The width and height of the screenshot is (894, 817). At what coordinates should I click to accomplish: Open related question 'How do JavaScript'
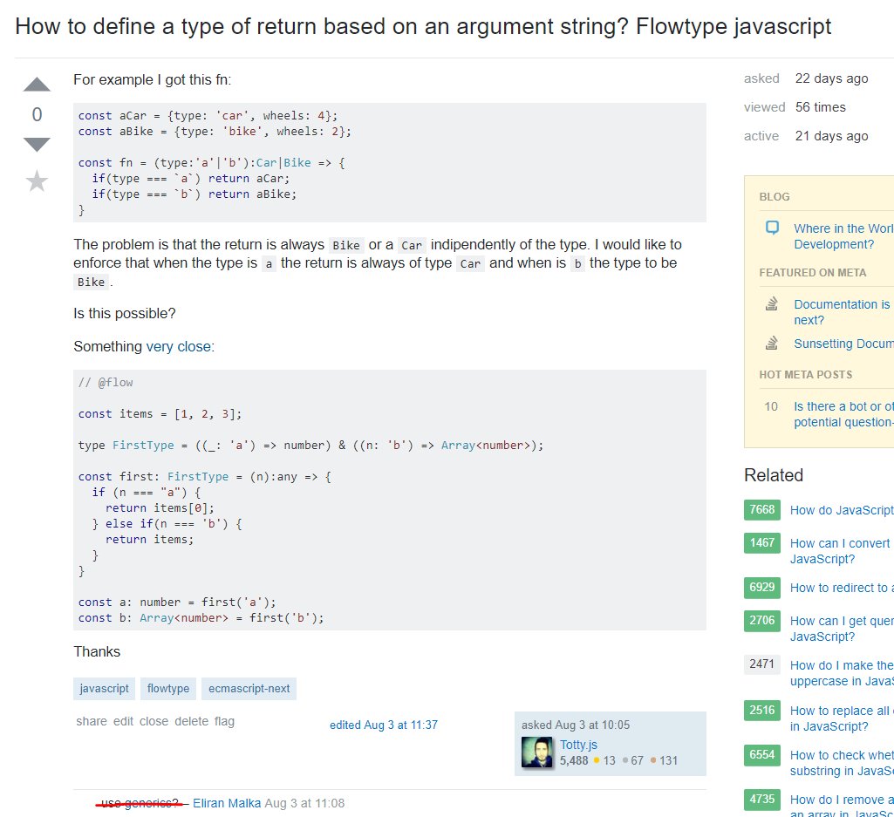point(842,510)
